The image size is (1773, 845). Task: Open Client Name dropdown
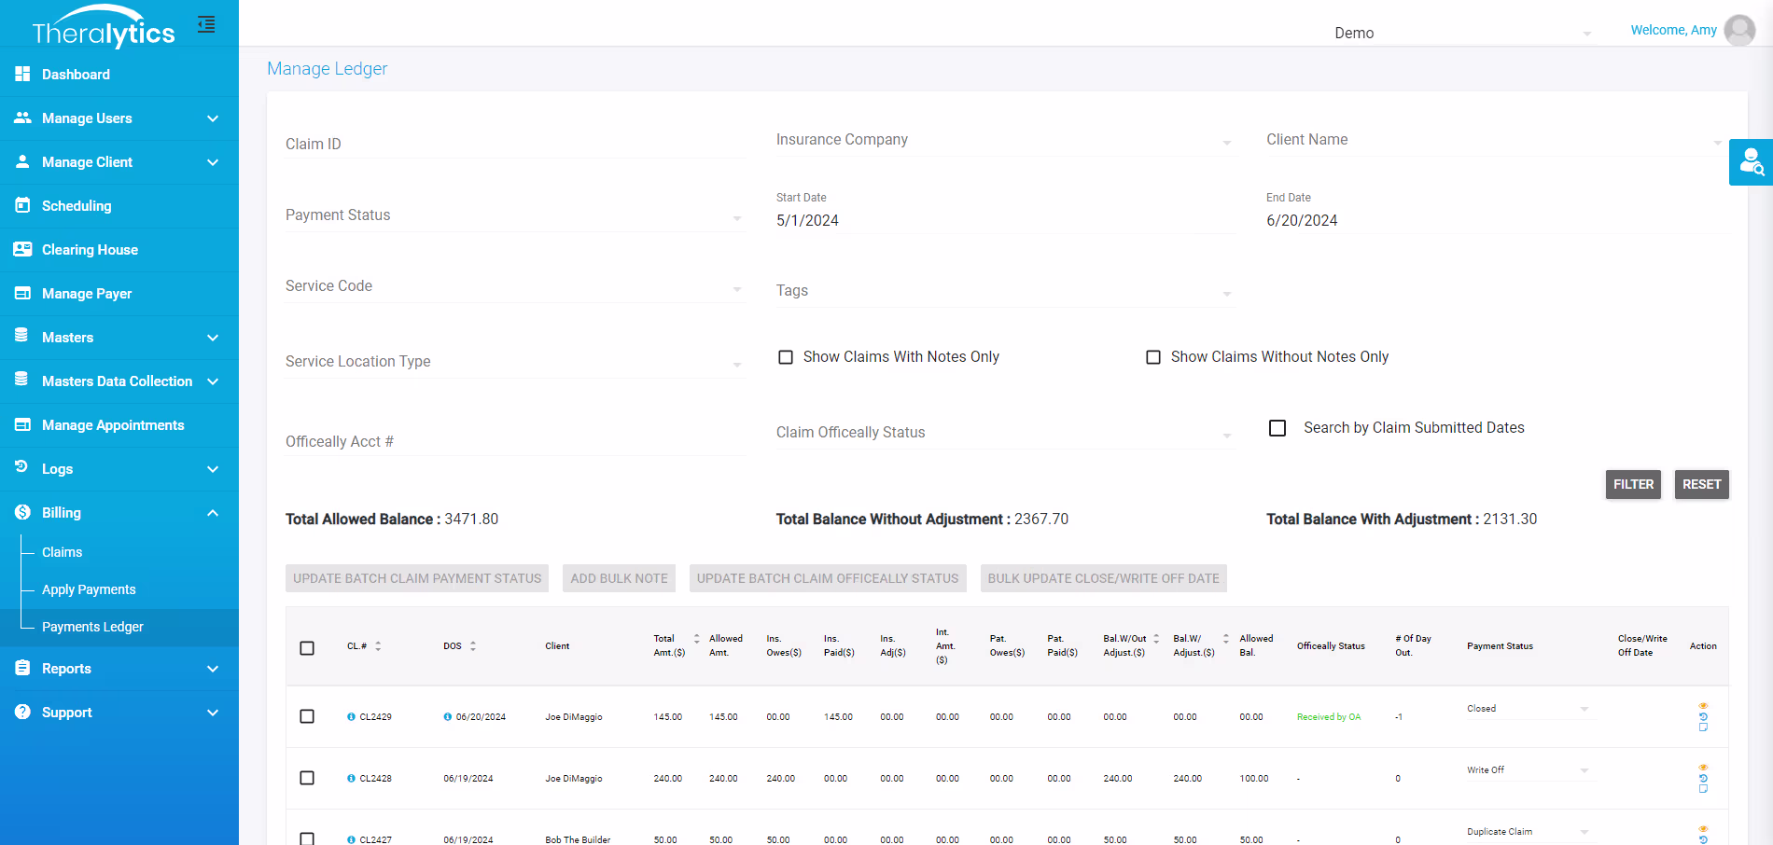pyautogui.click(x=1495, y=140)
